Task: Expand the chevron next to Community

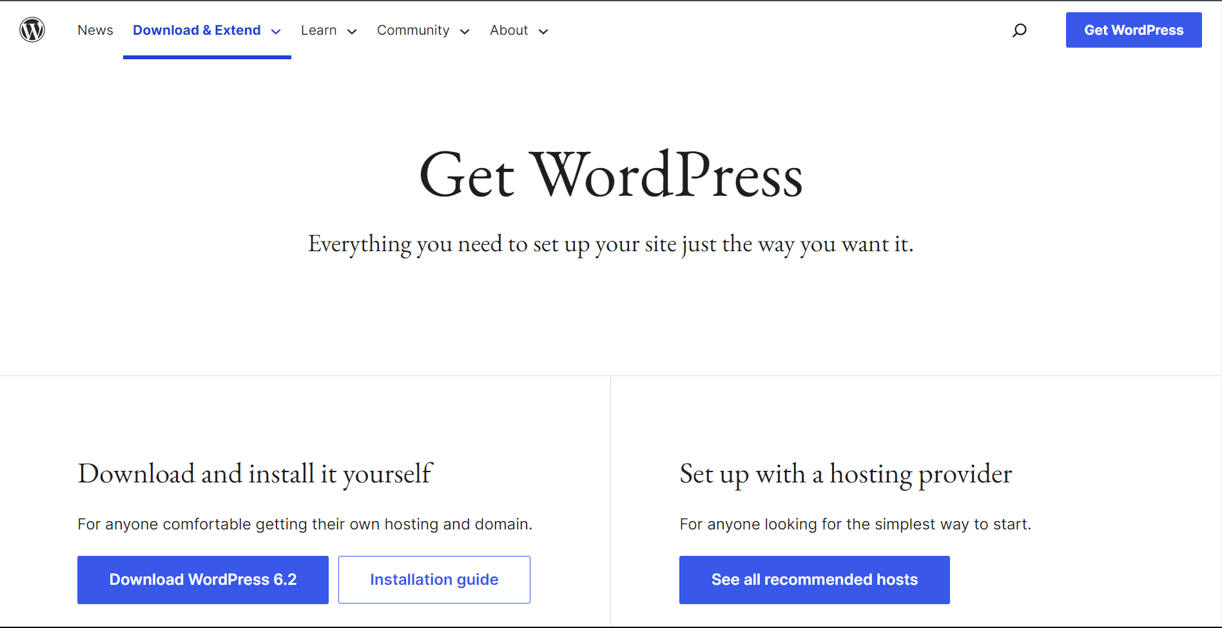Action: [x=465, y=32]
